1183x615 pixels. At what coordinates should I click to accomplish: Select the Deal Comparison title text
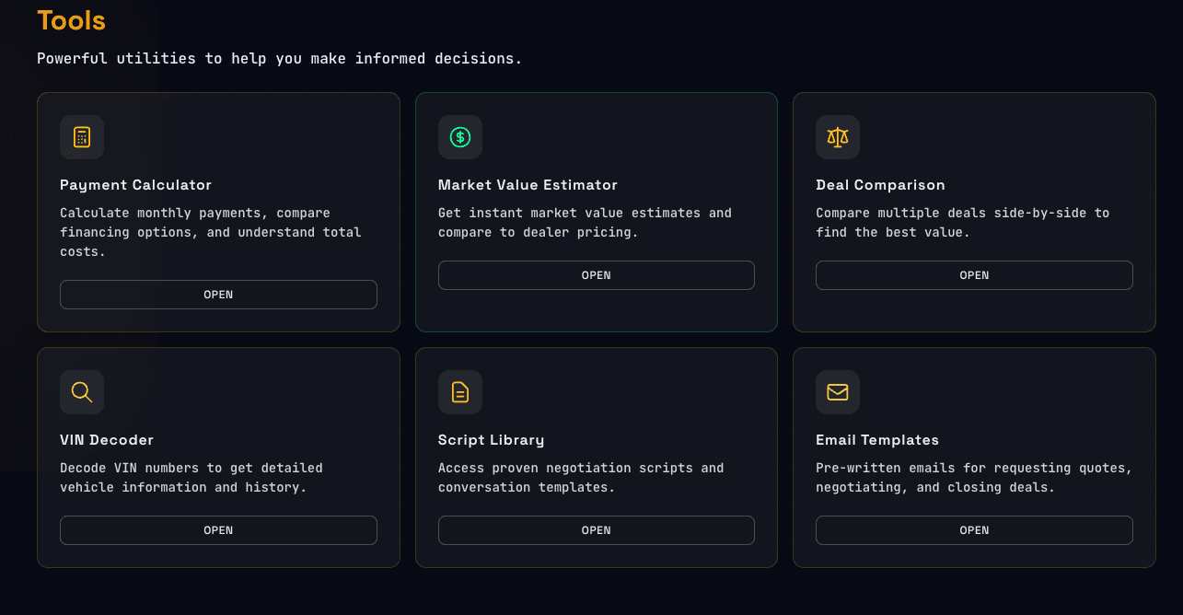pos(880,184)
